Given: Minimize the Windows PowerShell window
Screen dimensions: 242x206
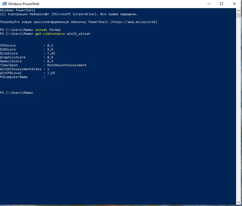Looking at the screenshot, I should pos(209,4).
